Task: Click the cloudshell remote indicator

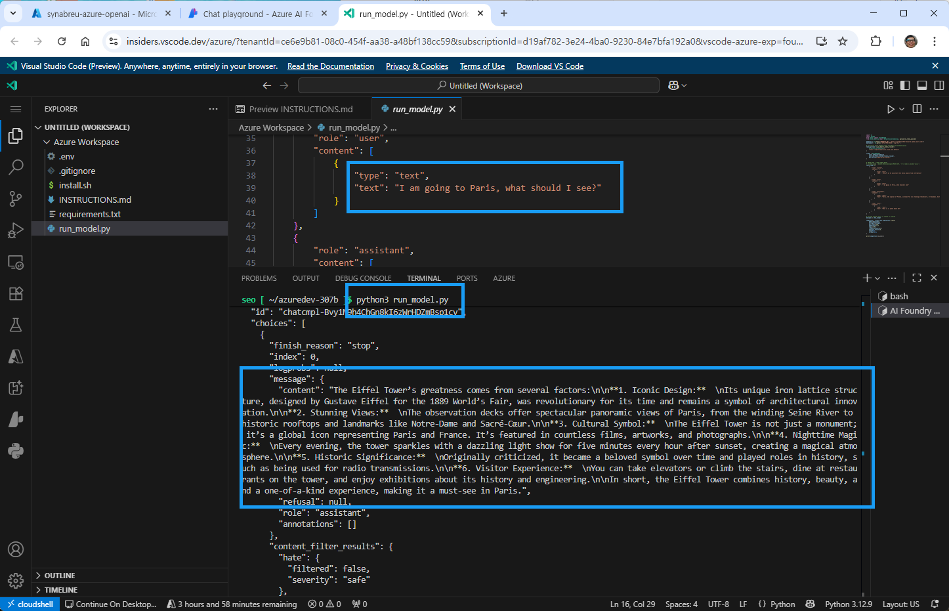Action: tap(30, 604)
